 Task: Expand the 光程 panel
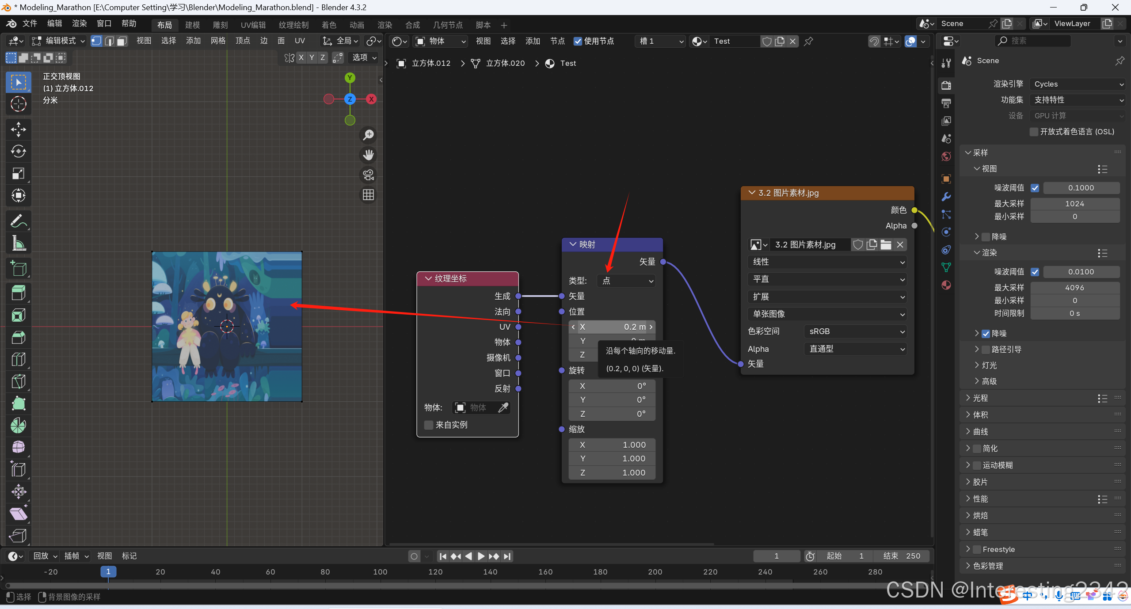pyautogui.click(x=980, y=398)
